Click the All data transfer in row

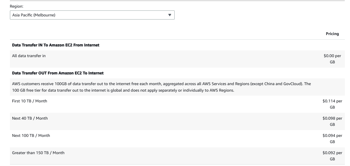[x=29, y=56]
